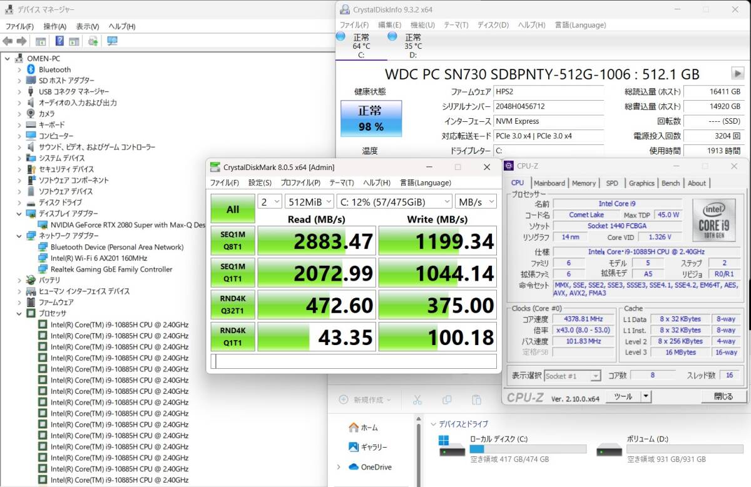Run the RND4K Q1T1 test button
751x487 pixels.
tap(233, 336)
